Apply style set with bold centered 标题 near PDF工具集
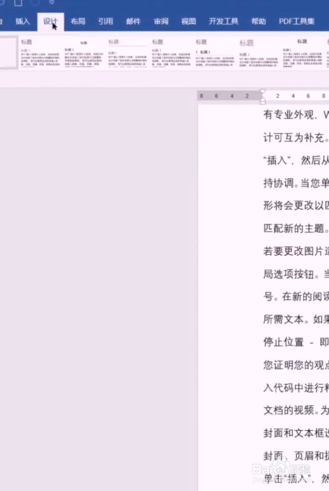 302,53
